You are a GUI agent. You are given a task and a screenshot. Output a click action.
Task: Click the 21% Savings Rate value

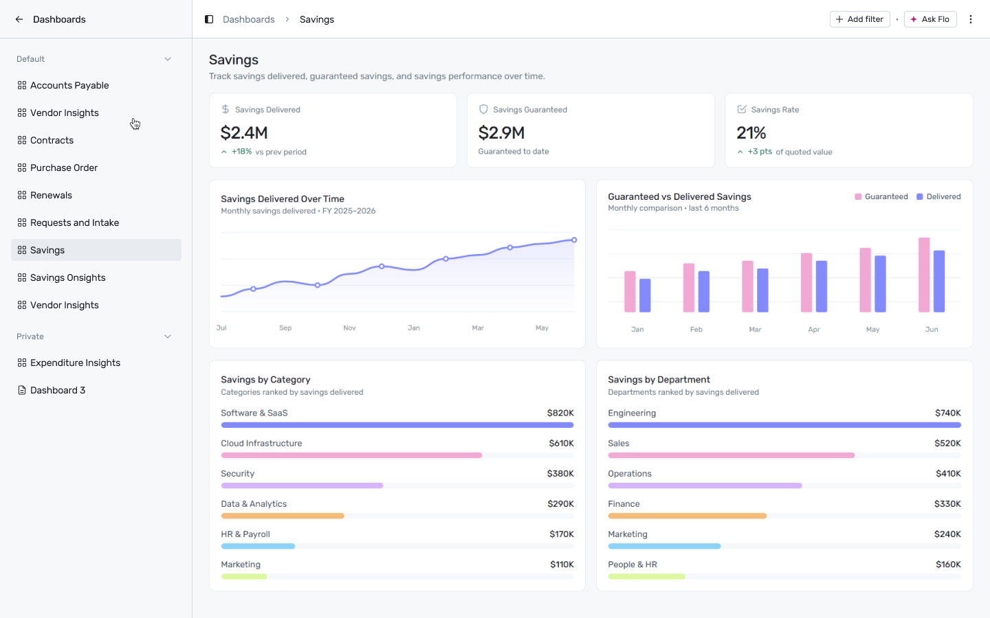tap(751, 133)
